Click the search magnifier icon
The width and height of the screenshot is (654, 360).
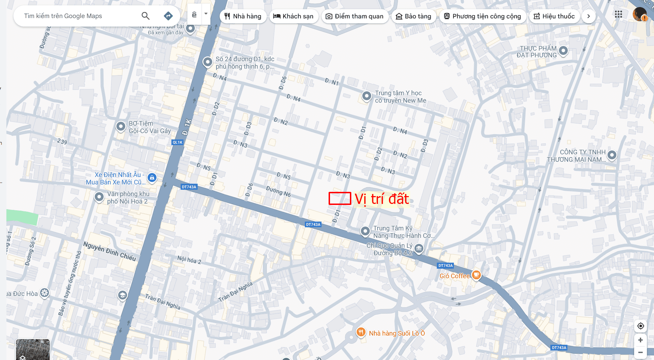[x=145, y=16]
